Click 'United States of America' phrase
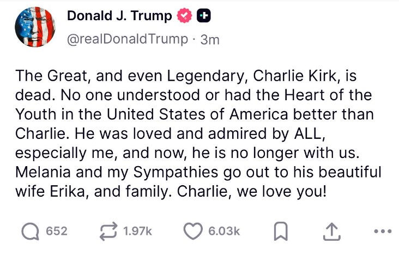The height and width of the screenshot is (262, 399). [x=197, y=114]
